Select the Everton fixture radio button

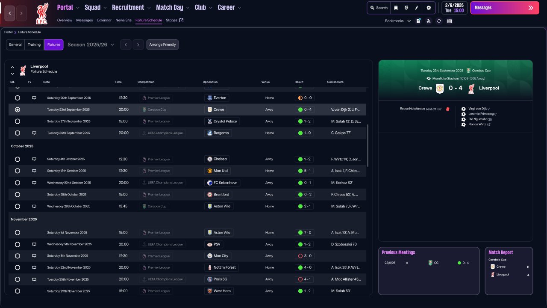[x=18, y=98]
